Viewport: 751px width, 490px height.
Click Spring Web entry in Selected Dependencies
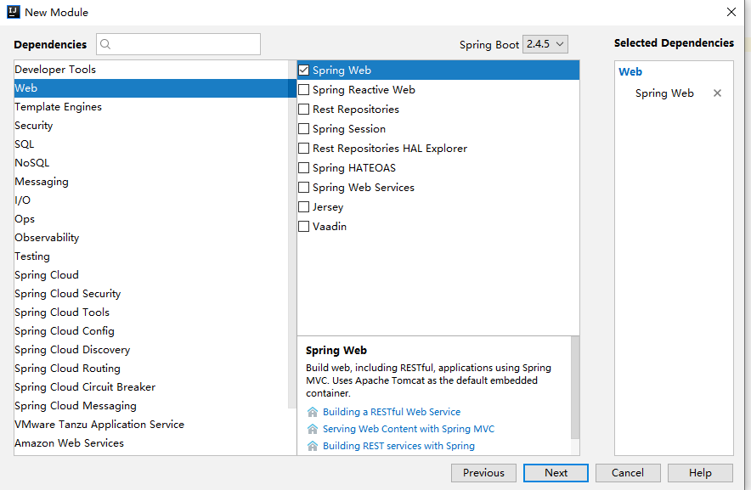pyautogui.click(x=664, y=93)
